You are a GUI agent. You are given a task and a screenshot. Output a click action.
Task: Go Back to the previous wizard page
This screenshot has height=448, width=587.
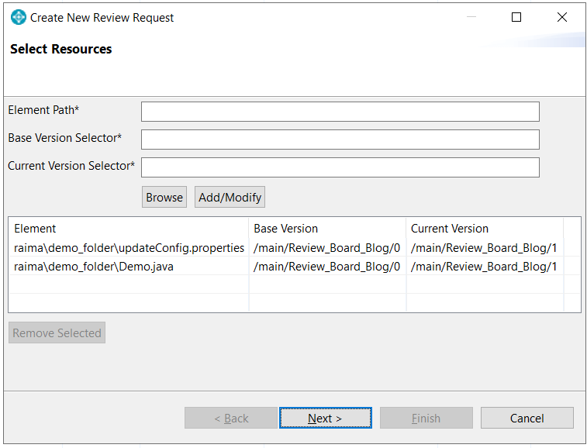click(231, 418)
